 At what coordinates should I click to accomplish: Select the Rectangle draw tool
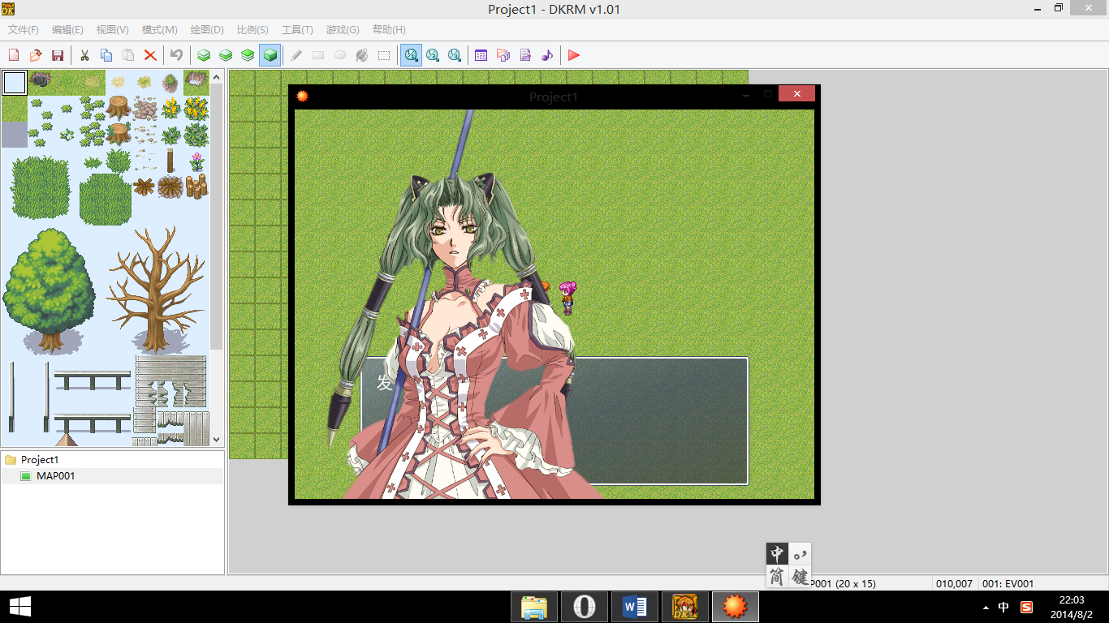(x=318, y=55)
